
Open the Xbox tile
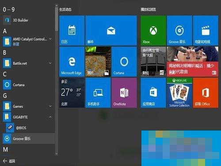[x=153, y=31]
